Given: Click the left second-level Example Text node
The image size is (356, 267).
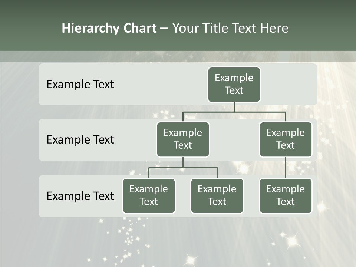Looking at the screenshot, I should [183, 139].
